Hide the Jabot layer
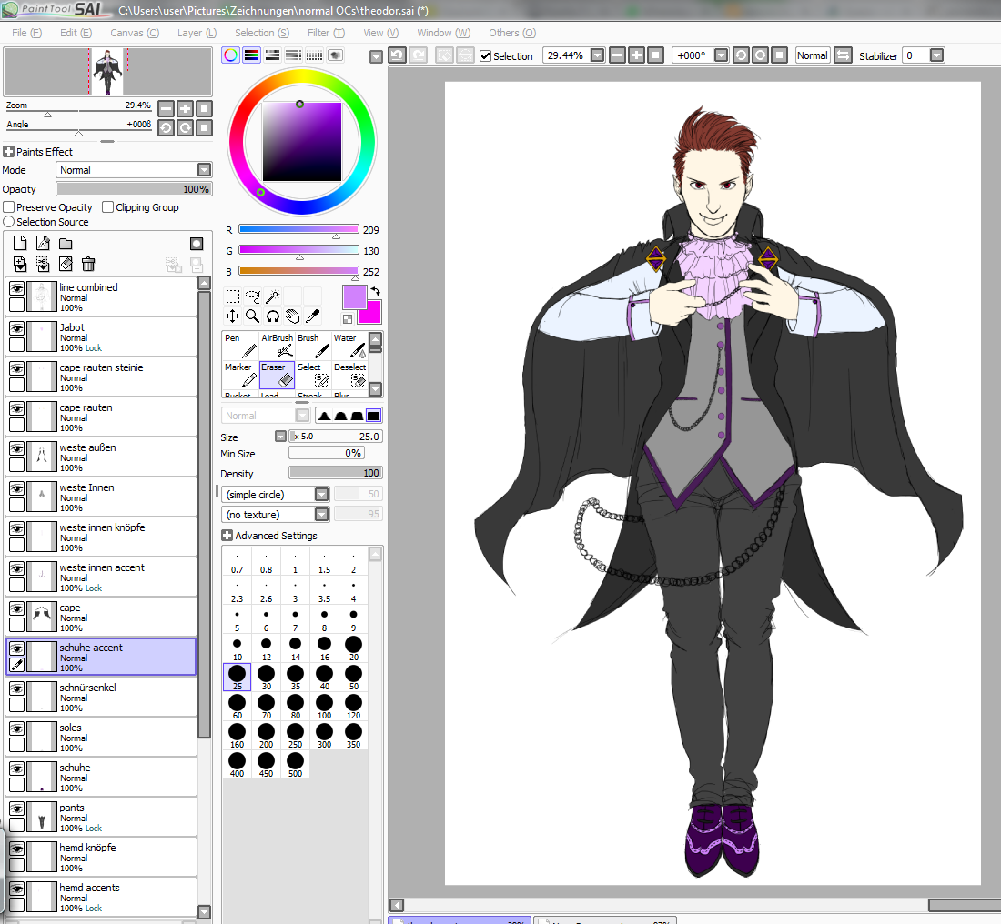 [x=16, y=328]
